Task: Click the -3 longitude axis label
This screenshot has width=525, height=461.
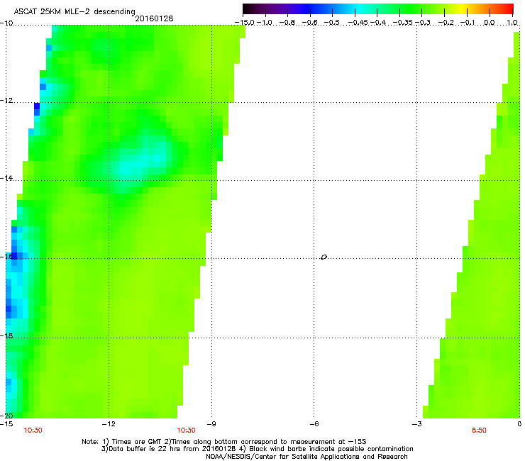Action: (x=416, y=424)
